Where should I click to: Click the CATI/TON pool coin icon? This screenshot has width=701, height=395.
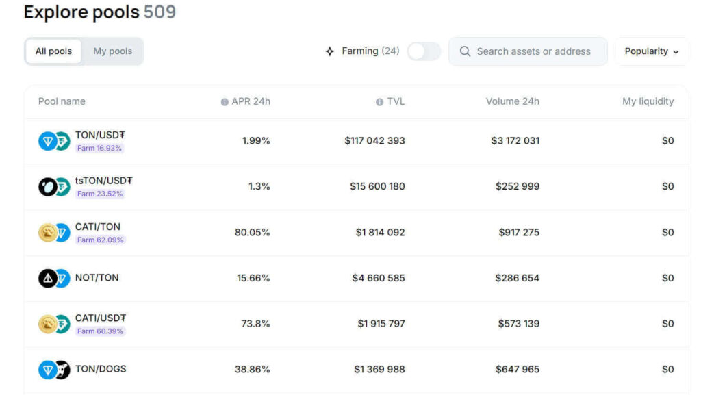tap(47, 233)
